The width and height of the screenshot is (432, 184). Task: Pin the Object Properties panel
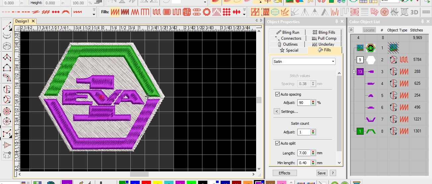point(336,22)
